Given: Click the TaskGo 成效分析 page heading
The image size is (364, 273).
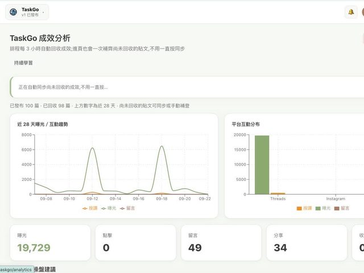Looking at the screenshot, I should pyautogui.click(x=40, y=38).
